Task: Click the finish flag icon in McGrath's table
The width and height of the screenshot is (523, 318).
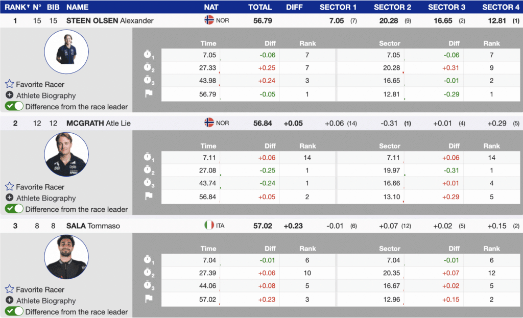Action: [149, 196]
